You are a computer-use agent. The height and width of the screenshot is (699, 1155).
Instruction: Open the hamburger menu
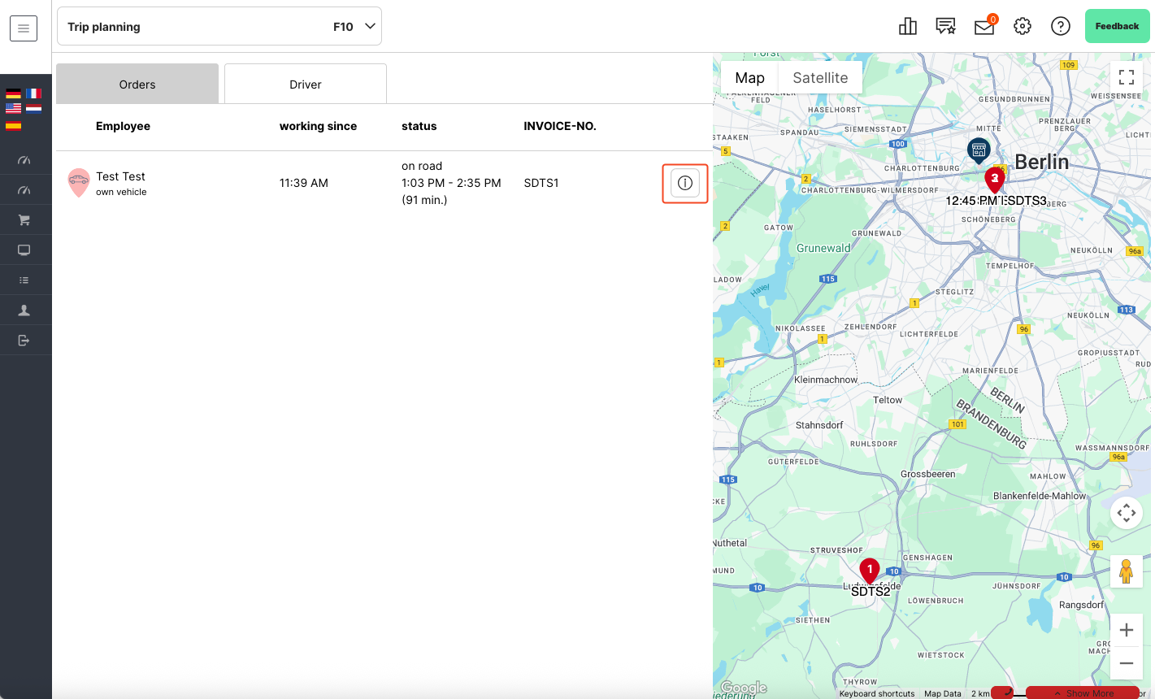tap(24, 28)
